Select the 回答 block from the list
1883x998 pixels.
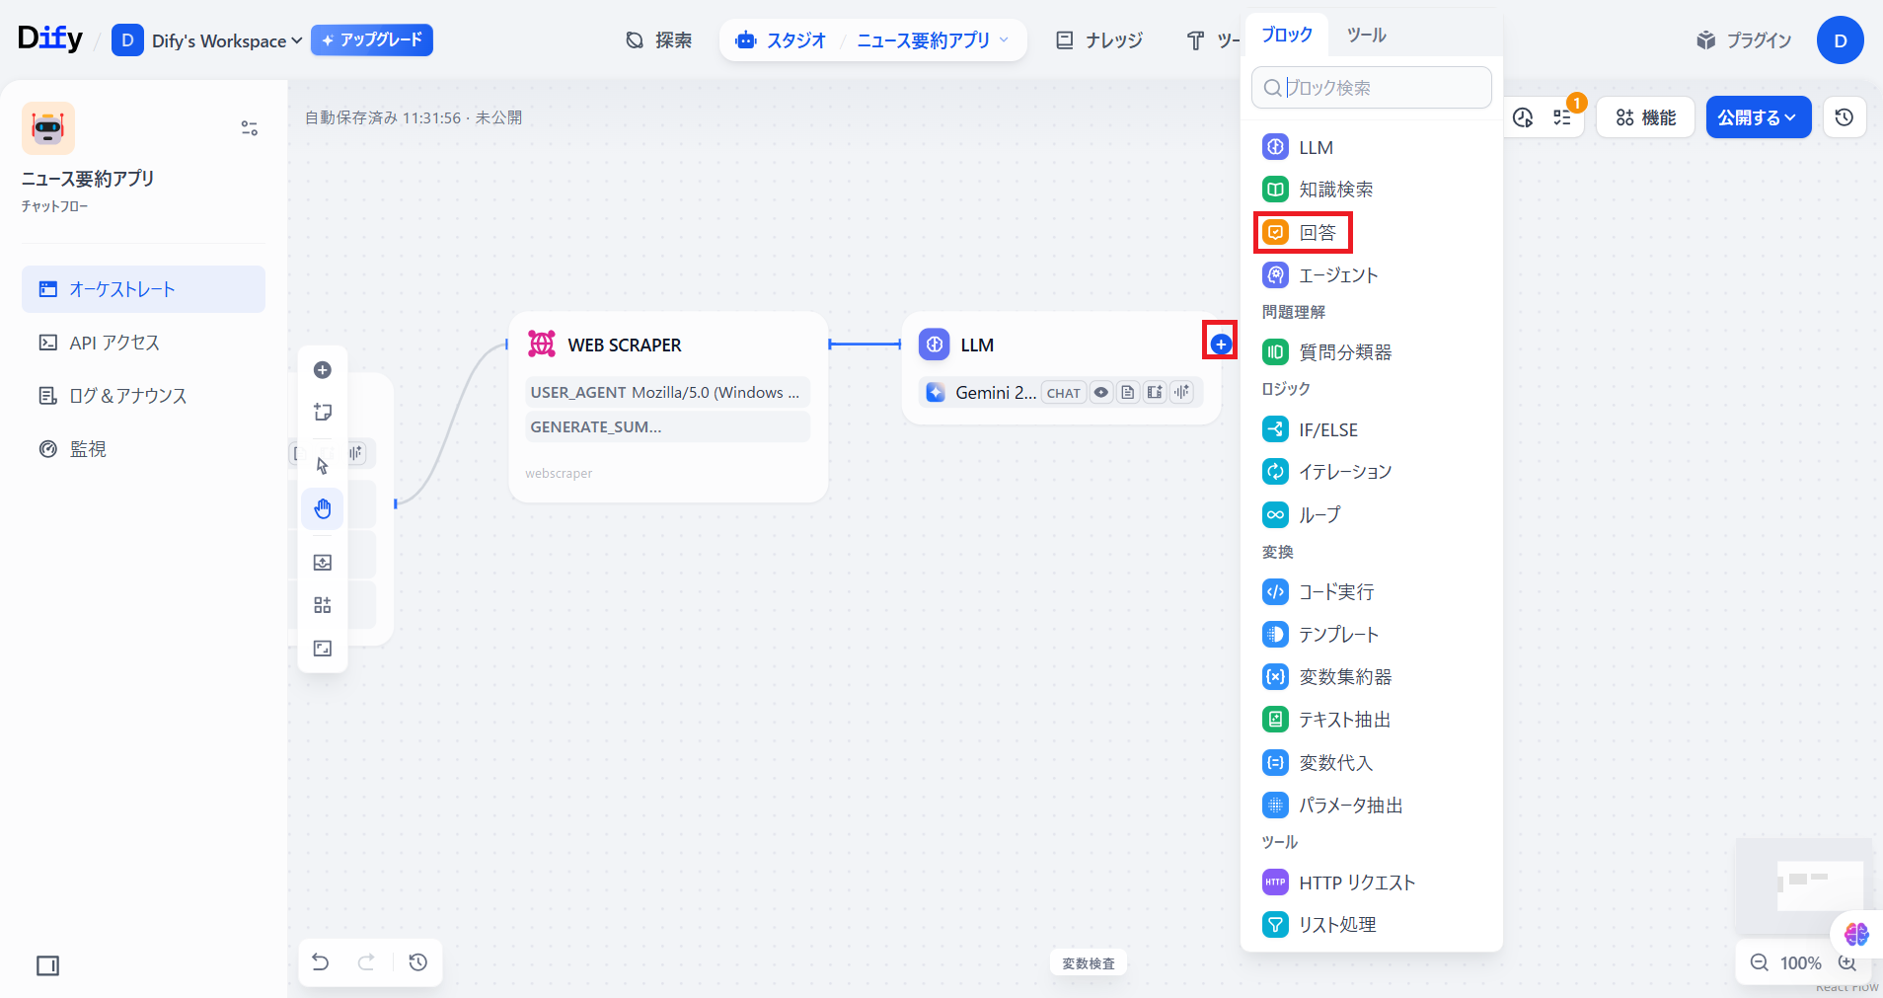coord(1303,233)
